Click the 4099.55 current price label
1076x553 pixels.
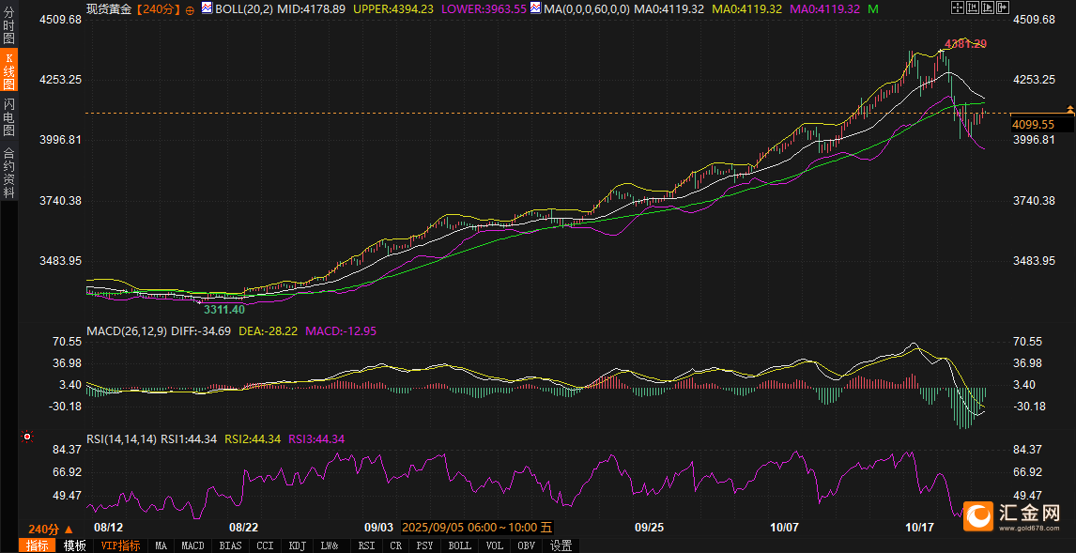[x=1033, y=124]
